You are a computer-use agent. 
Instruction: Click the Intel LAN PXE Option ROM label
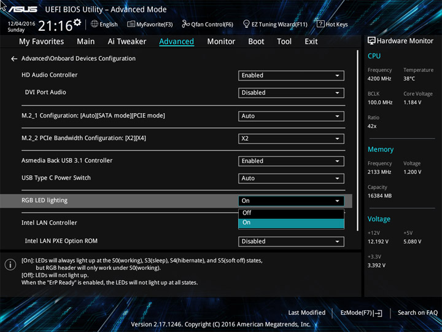point(61,241)
